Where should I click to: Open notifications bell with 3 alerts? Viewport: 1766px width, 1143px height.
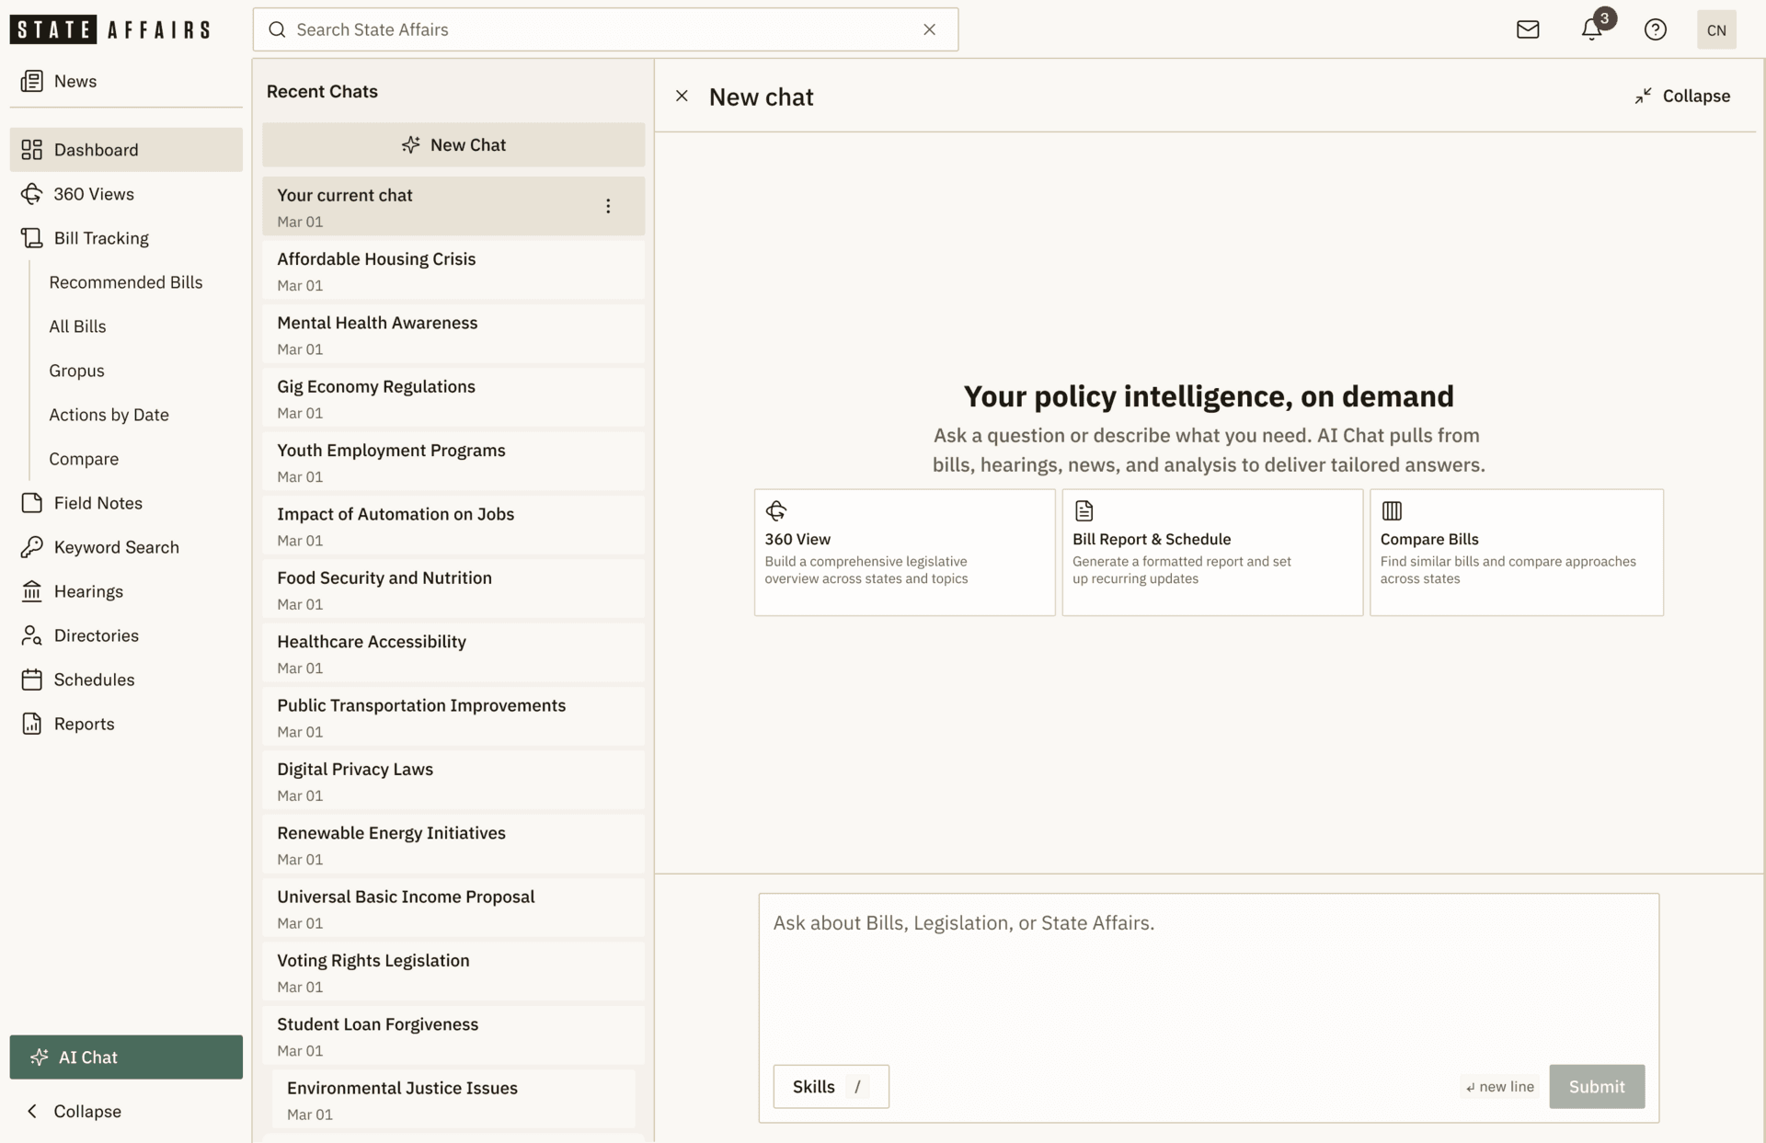click(1592, 29)
